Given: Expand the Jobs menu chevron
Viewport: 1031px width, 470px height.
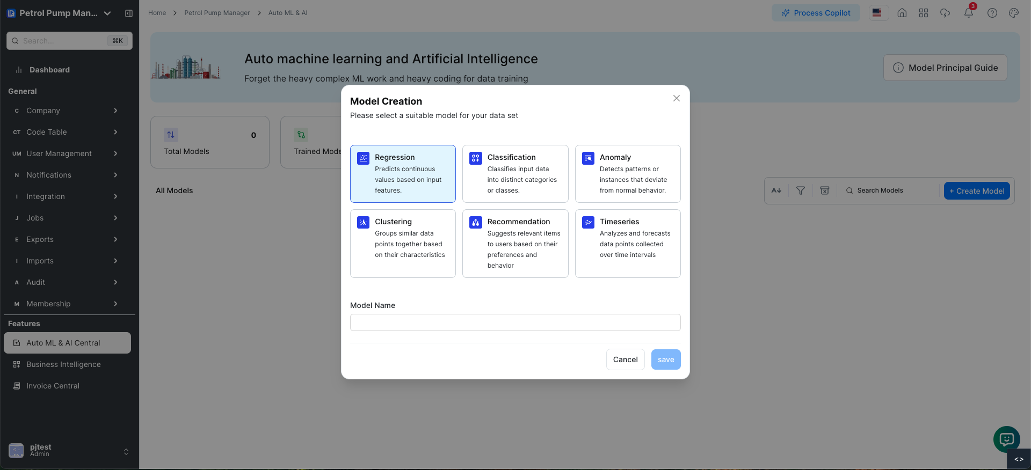Looking at the screenshot, I should (x=115, y=218).
